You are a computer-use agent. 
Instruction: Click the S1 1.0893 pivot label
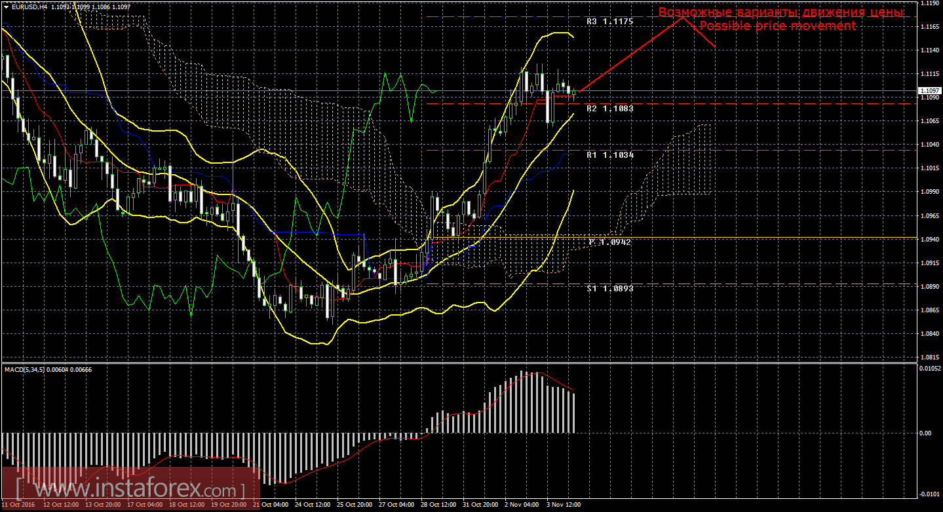609,288
